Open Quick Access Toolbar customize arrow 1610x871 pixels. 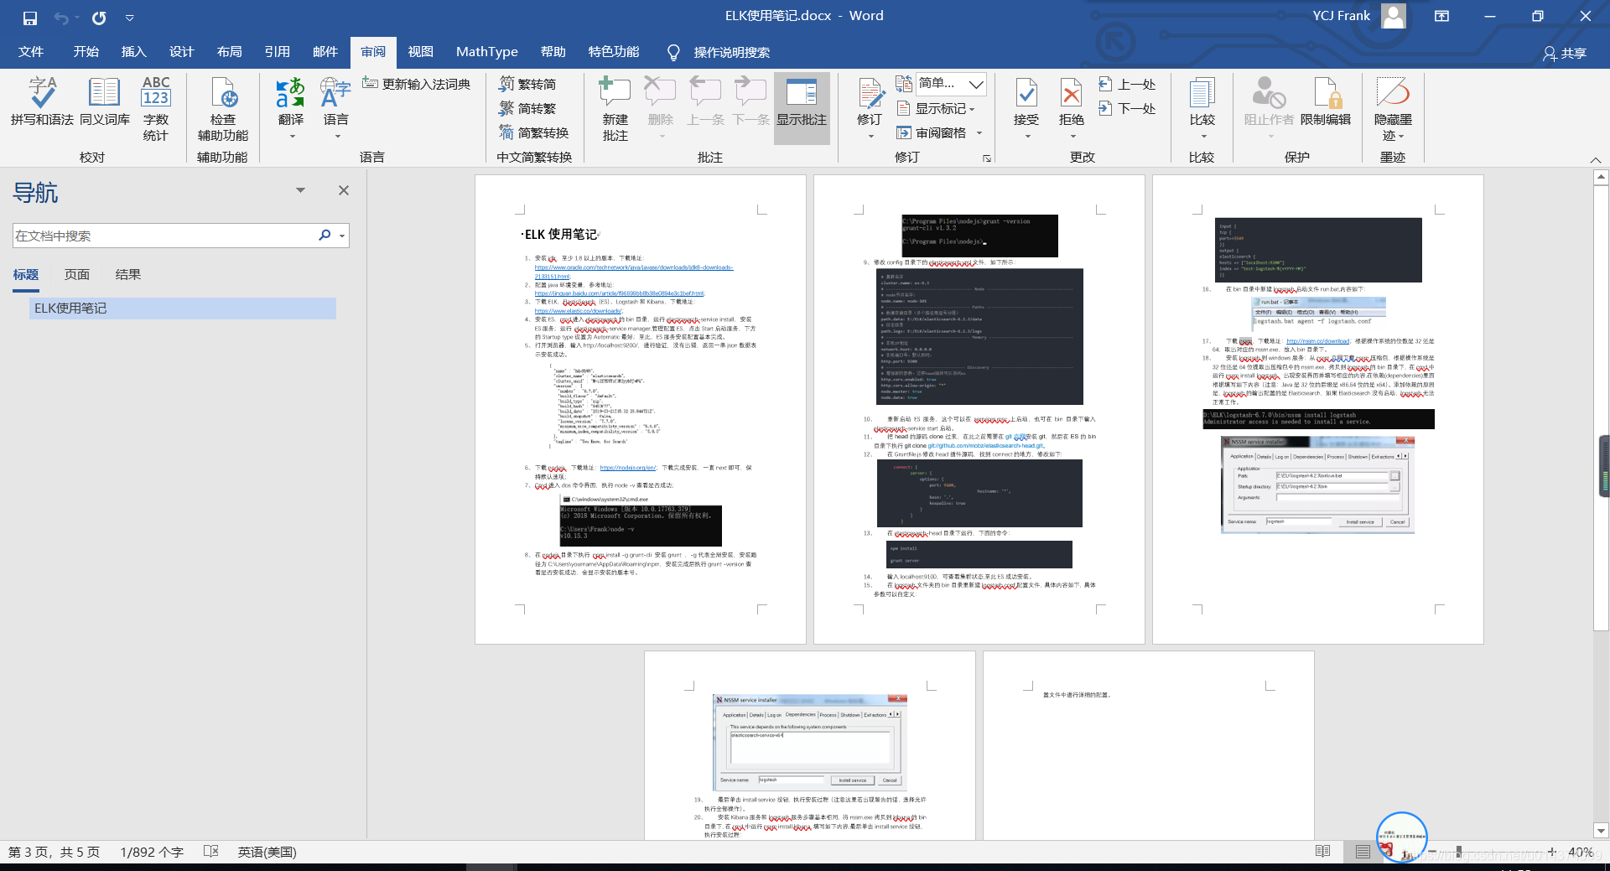[129, 18]
